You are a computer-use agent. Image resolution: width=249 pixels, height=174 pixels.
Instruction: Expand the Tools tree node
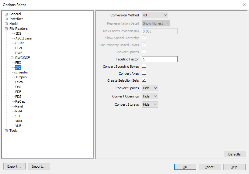(x=6, y=131)
